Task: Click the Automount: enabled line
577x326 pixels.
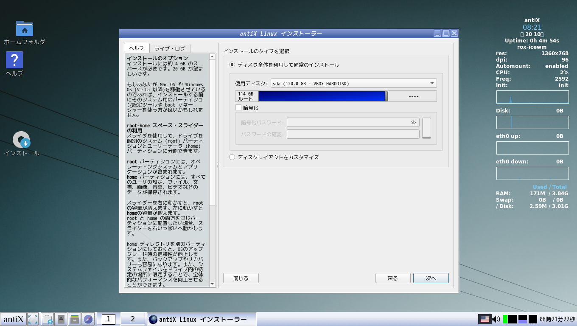Action: click(532, 66)
